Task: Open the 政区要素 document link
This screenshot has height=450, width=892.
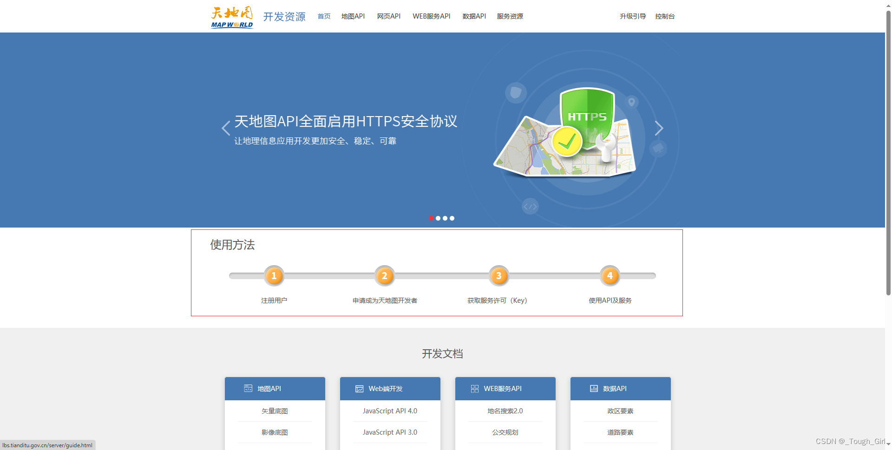Action: (620, 411)
